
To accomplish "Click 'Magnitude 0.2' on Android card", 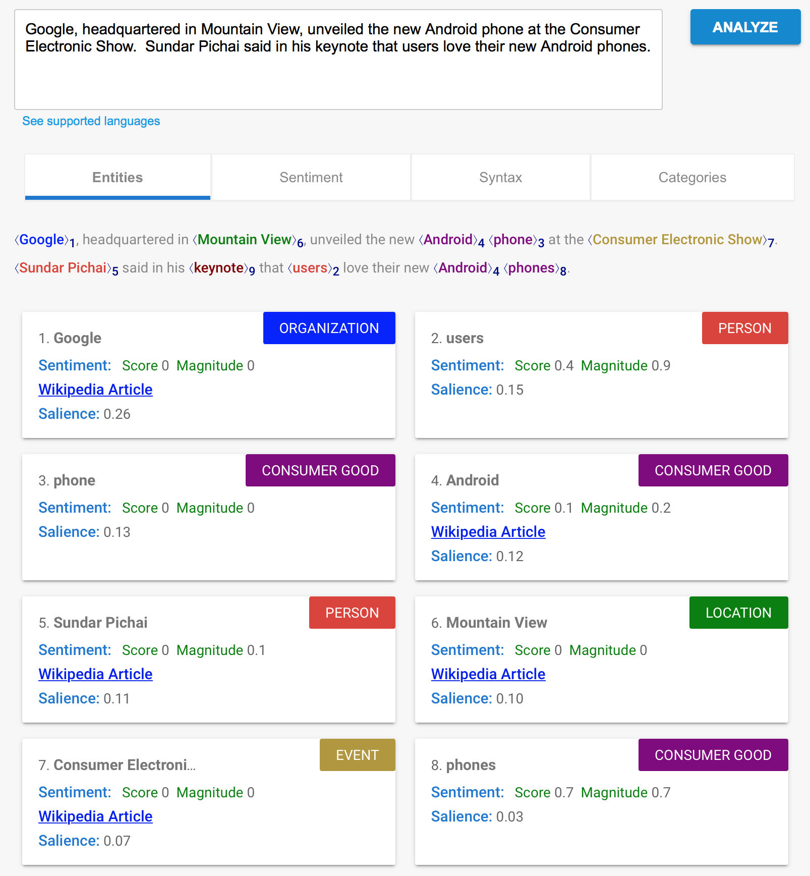I will (x=626, y=508).
